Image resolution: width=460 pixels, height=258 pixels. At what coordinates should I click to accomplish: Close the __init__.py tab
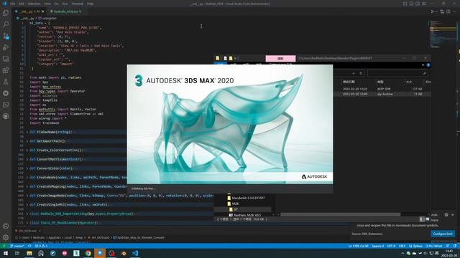(x=43, y=11)
